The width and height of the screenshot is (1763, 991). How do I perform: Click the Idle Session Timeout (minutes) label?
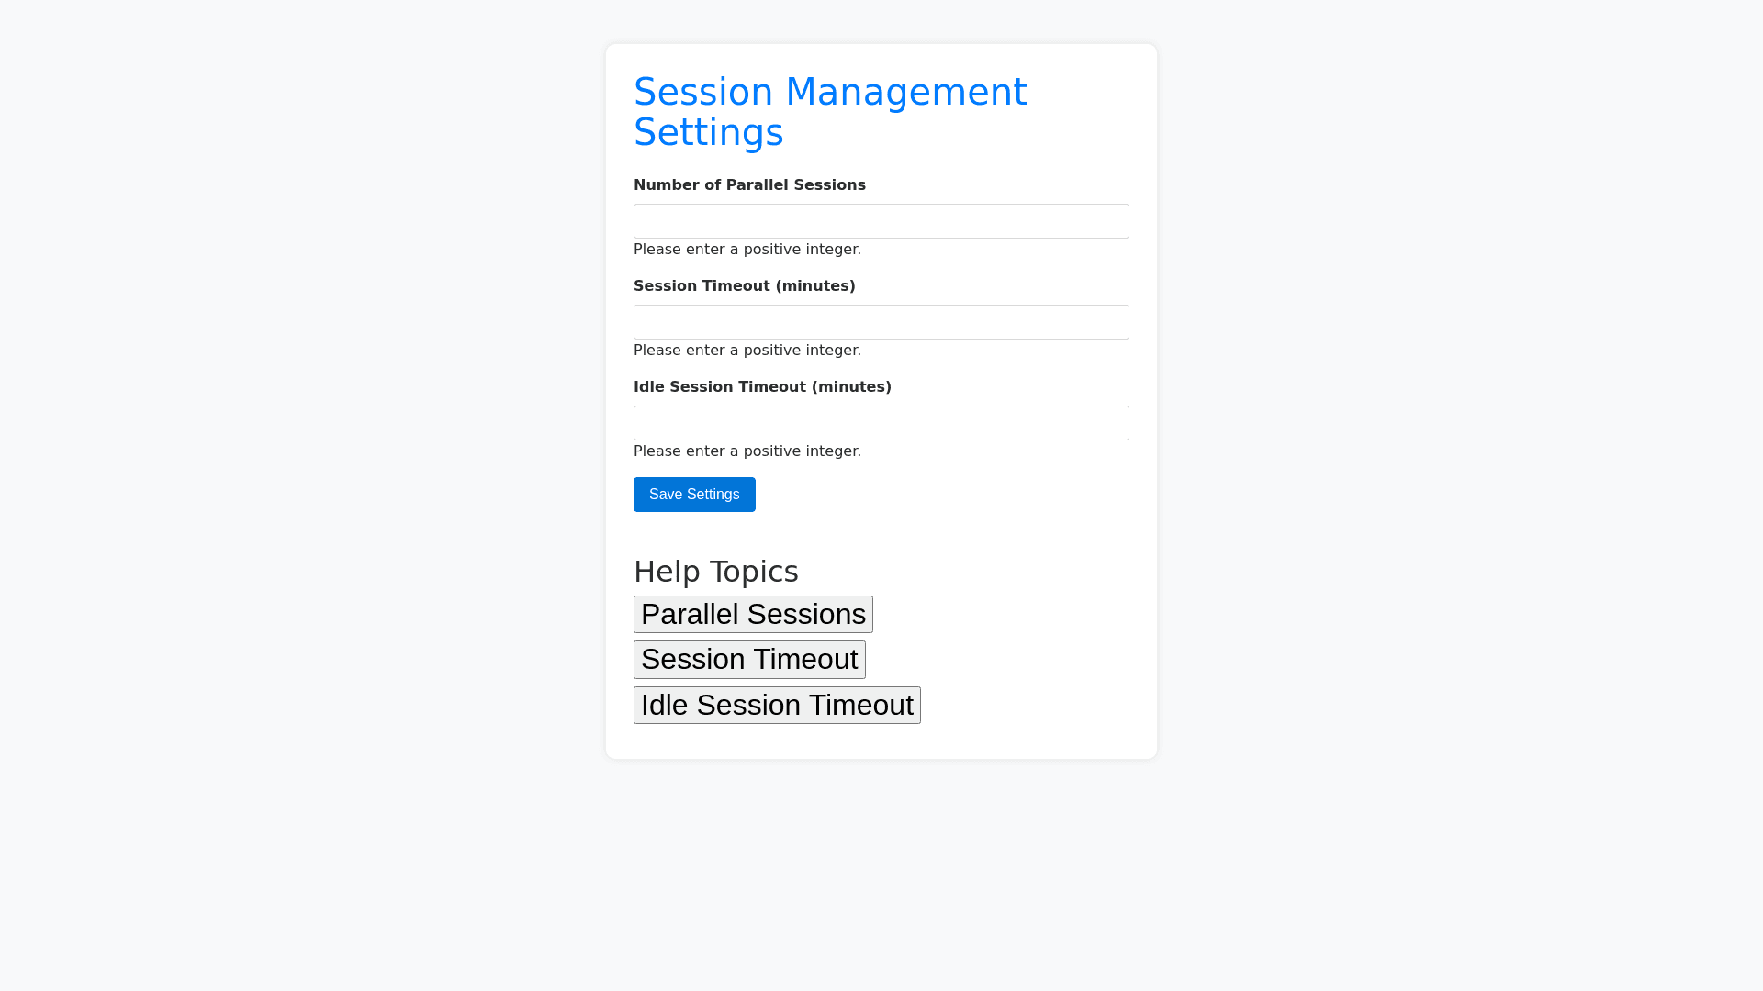coord(762,387)
